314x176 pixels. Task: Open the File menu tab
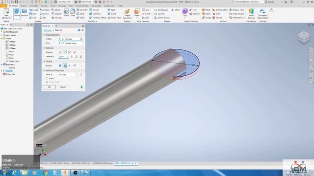coord(3,6)
